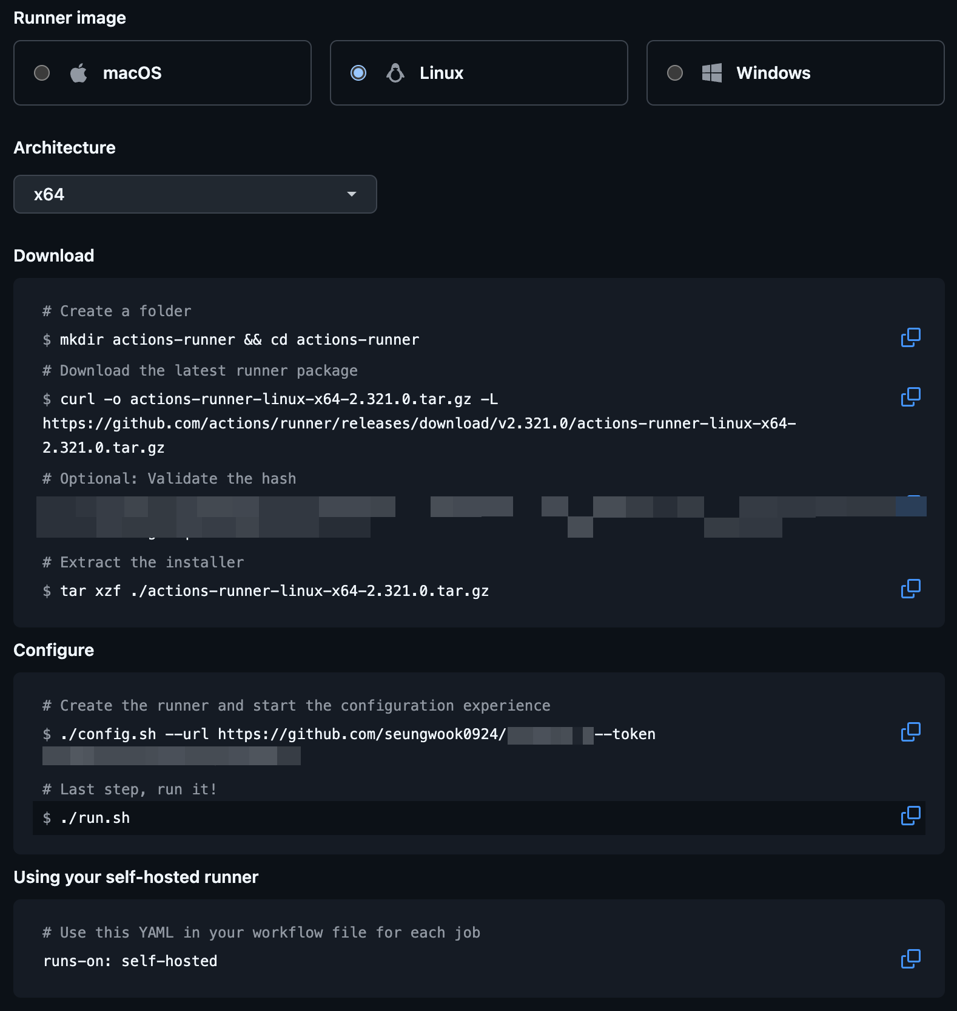
Task: Click the ./run.sh command text
Action: [x=95, y=818]
